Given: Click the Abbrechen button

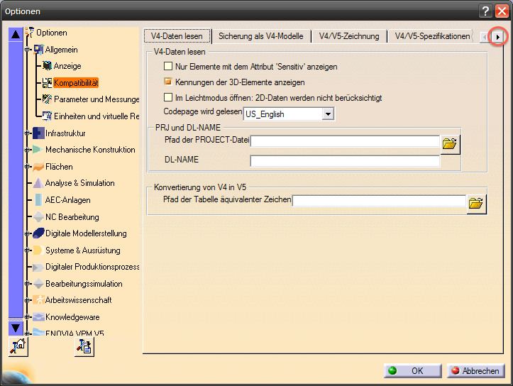Looking at the screenshot, I should [x=474, y=371].
